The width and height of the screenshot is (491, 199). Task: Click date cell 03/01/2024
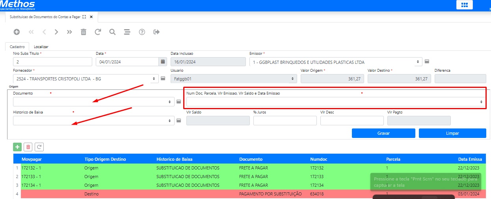point(469,194)
